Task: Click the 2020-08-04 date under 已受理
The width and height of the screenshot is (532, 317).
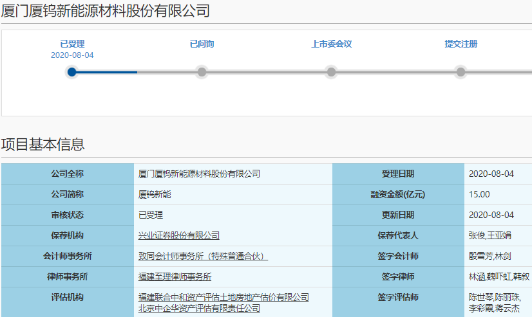Action: 72,55
